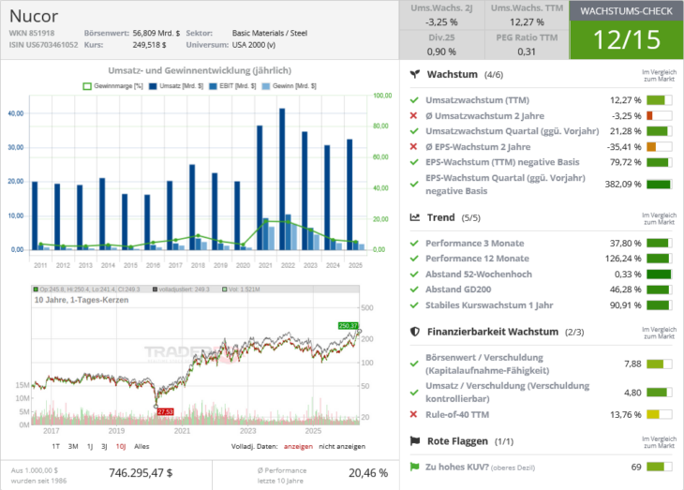This screenshot has width=684, height=490.
Task: Click checkmark beside Abstand GD200
Action: [x=414, y=290]
